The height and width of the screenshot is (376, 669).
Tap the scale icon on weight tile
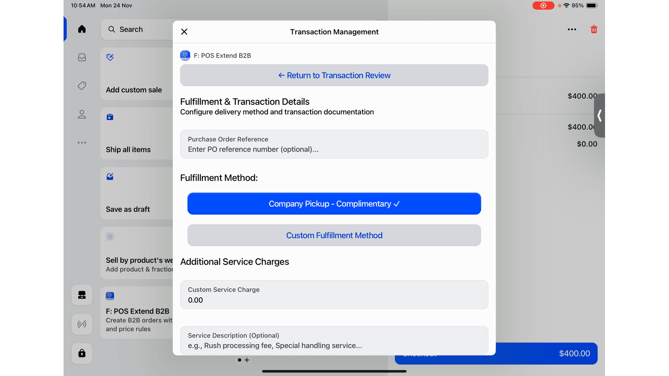point(110,236)
